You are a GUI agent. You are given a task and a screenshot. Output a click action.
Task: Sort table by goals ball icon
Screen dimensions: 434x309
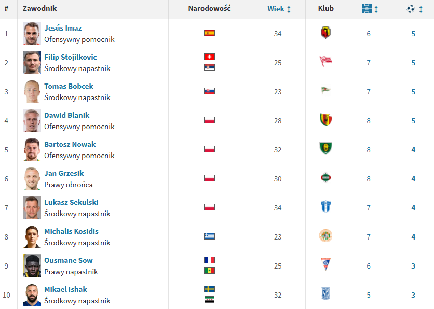pyautogui.click(x=411, y=9)
